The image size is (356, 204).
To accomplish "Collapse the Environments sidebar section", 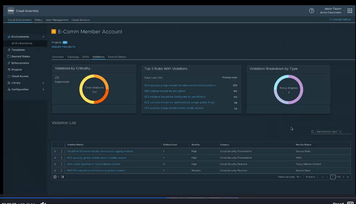I will point(43,37).
